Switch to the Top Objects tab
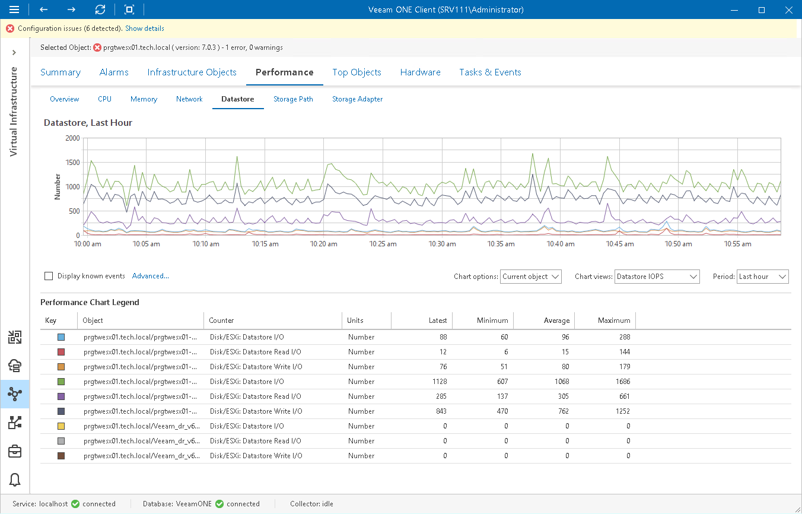The image size is (802, 514). click(357, 72)
